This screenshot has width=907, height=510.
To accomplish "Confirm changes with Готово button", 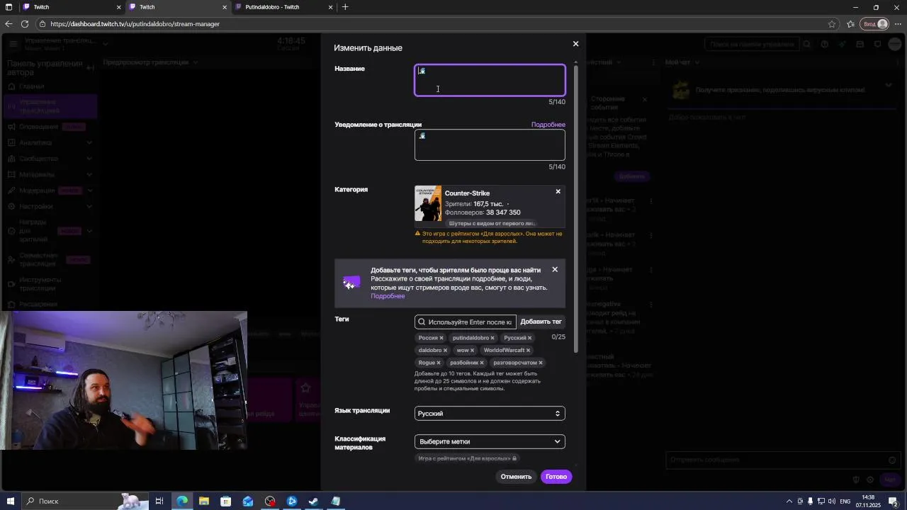I will (x=556, y=477).
